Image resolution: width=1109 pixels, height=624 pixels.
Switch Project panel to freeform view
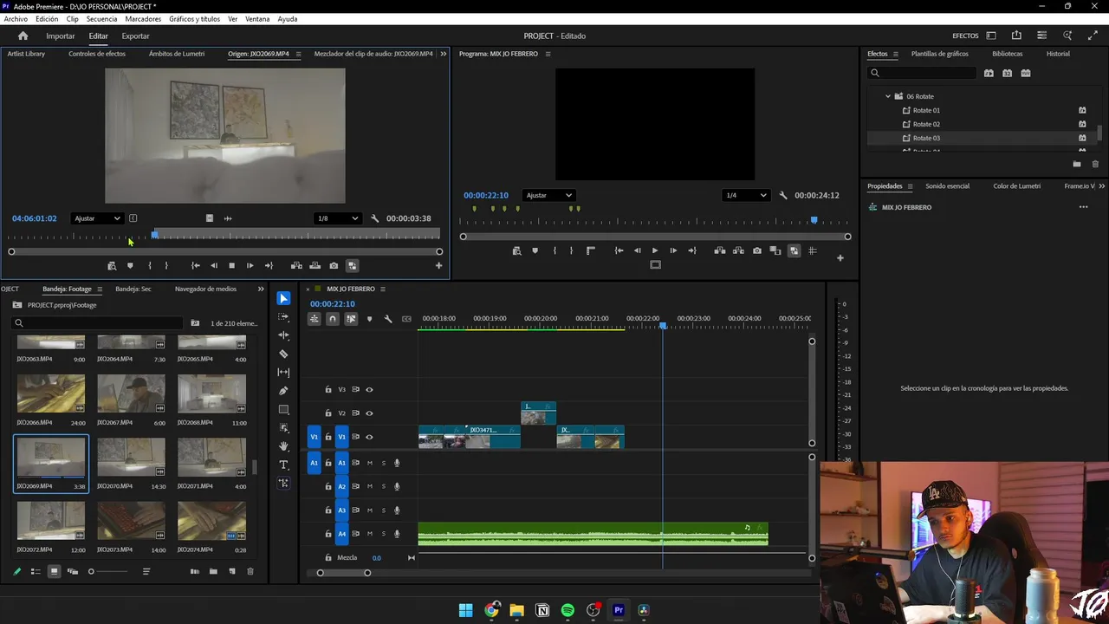pos(73,571)
